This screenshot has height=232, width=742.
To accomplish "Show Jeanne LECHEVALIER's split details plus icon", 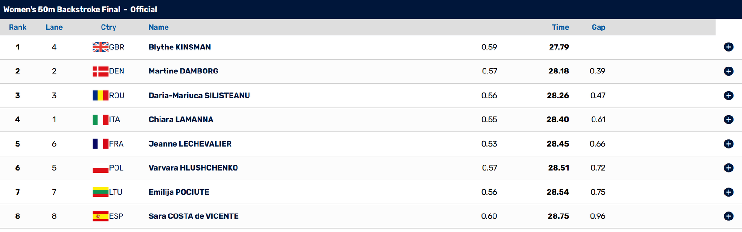I will [x=729, y=144].
